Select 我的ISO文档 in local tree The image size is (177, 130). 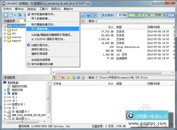pyautogui.click(x=19, y=86)
